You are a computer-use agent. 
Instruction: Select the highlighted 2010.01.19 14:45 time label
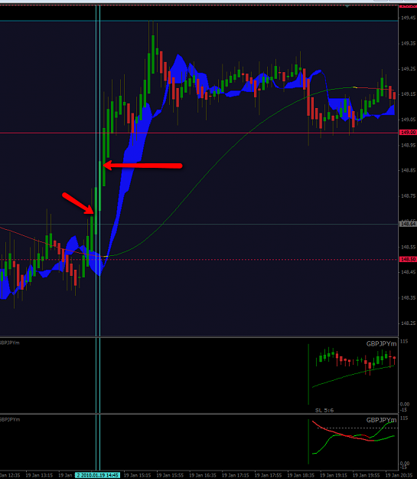(97, 475)
